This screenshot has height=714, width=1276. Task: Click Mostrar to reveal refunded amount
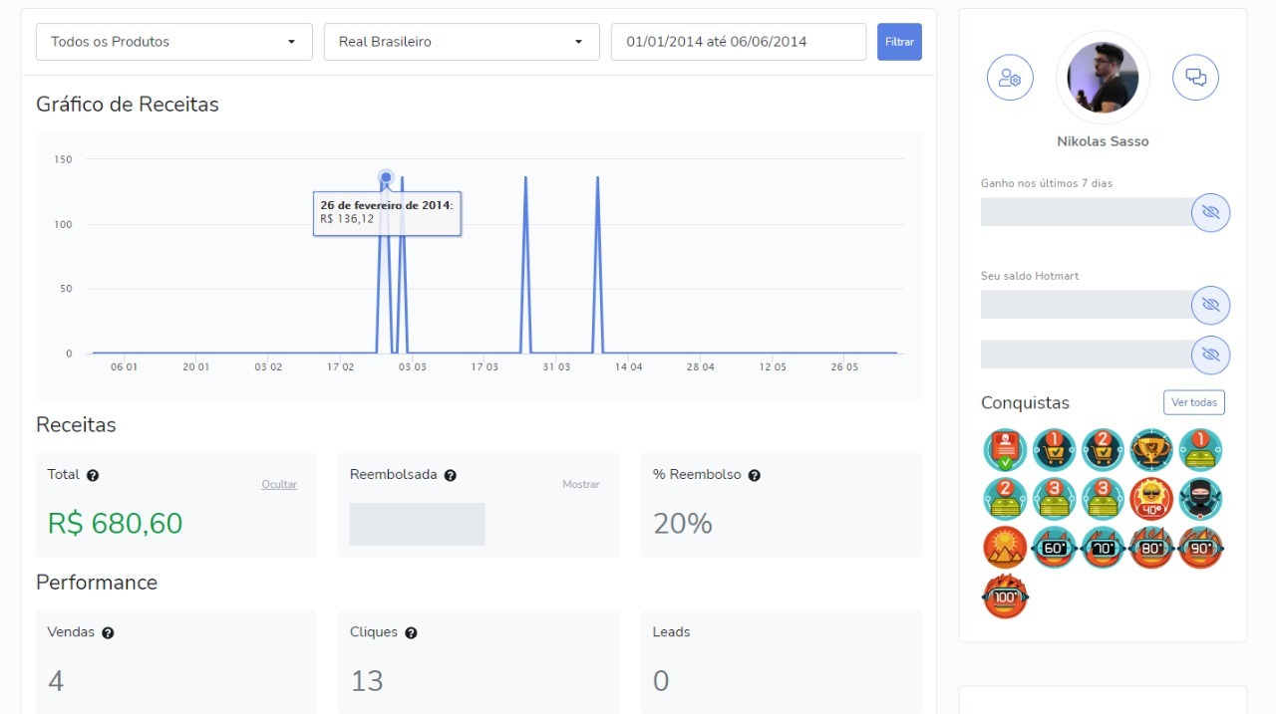click(x=581, y=485)
